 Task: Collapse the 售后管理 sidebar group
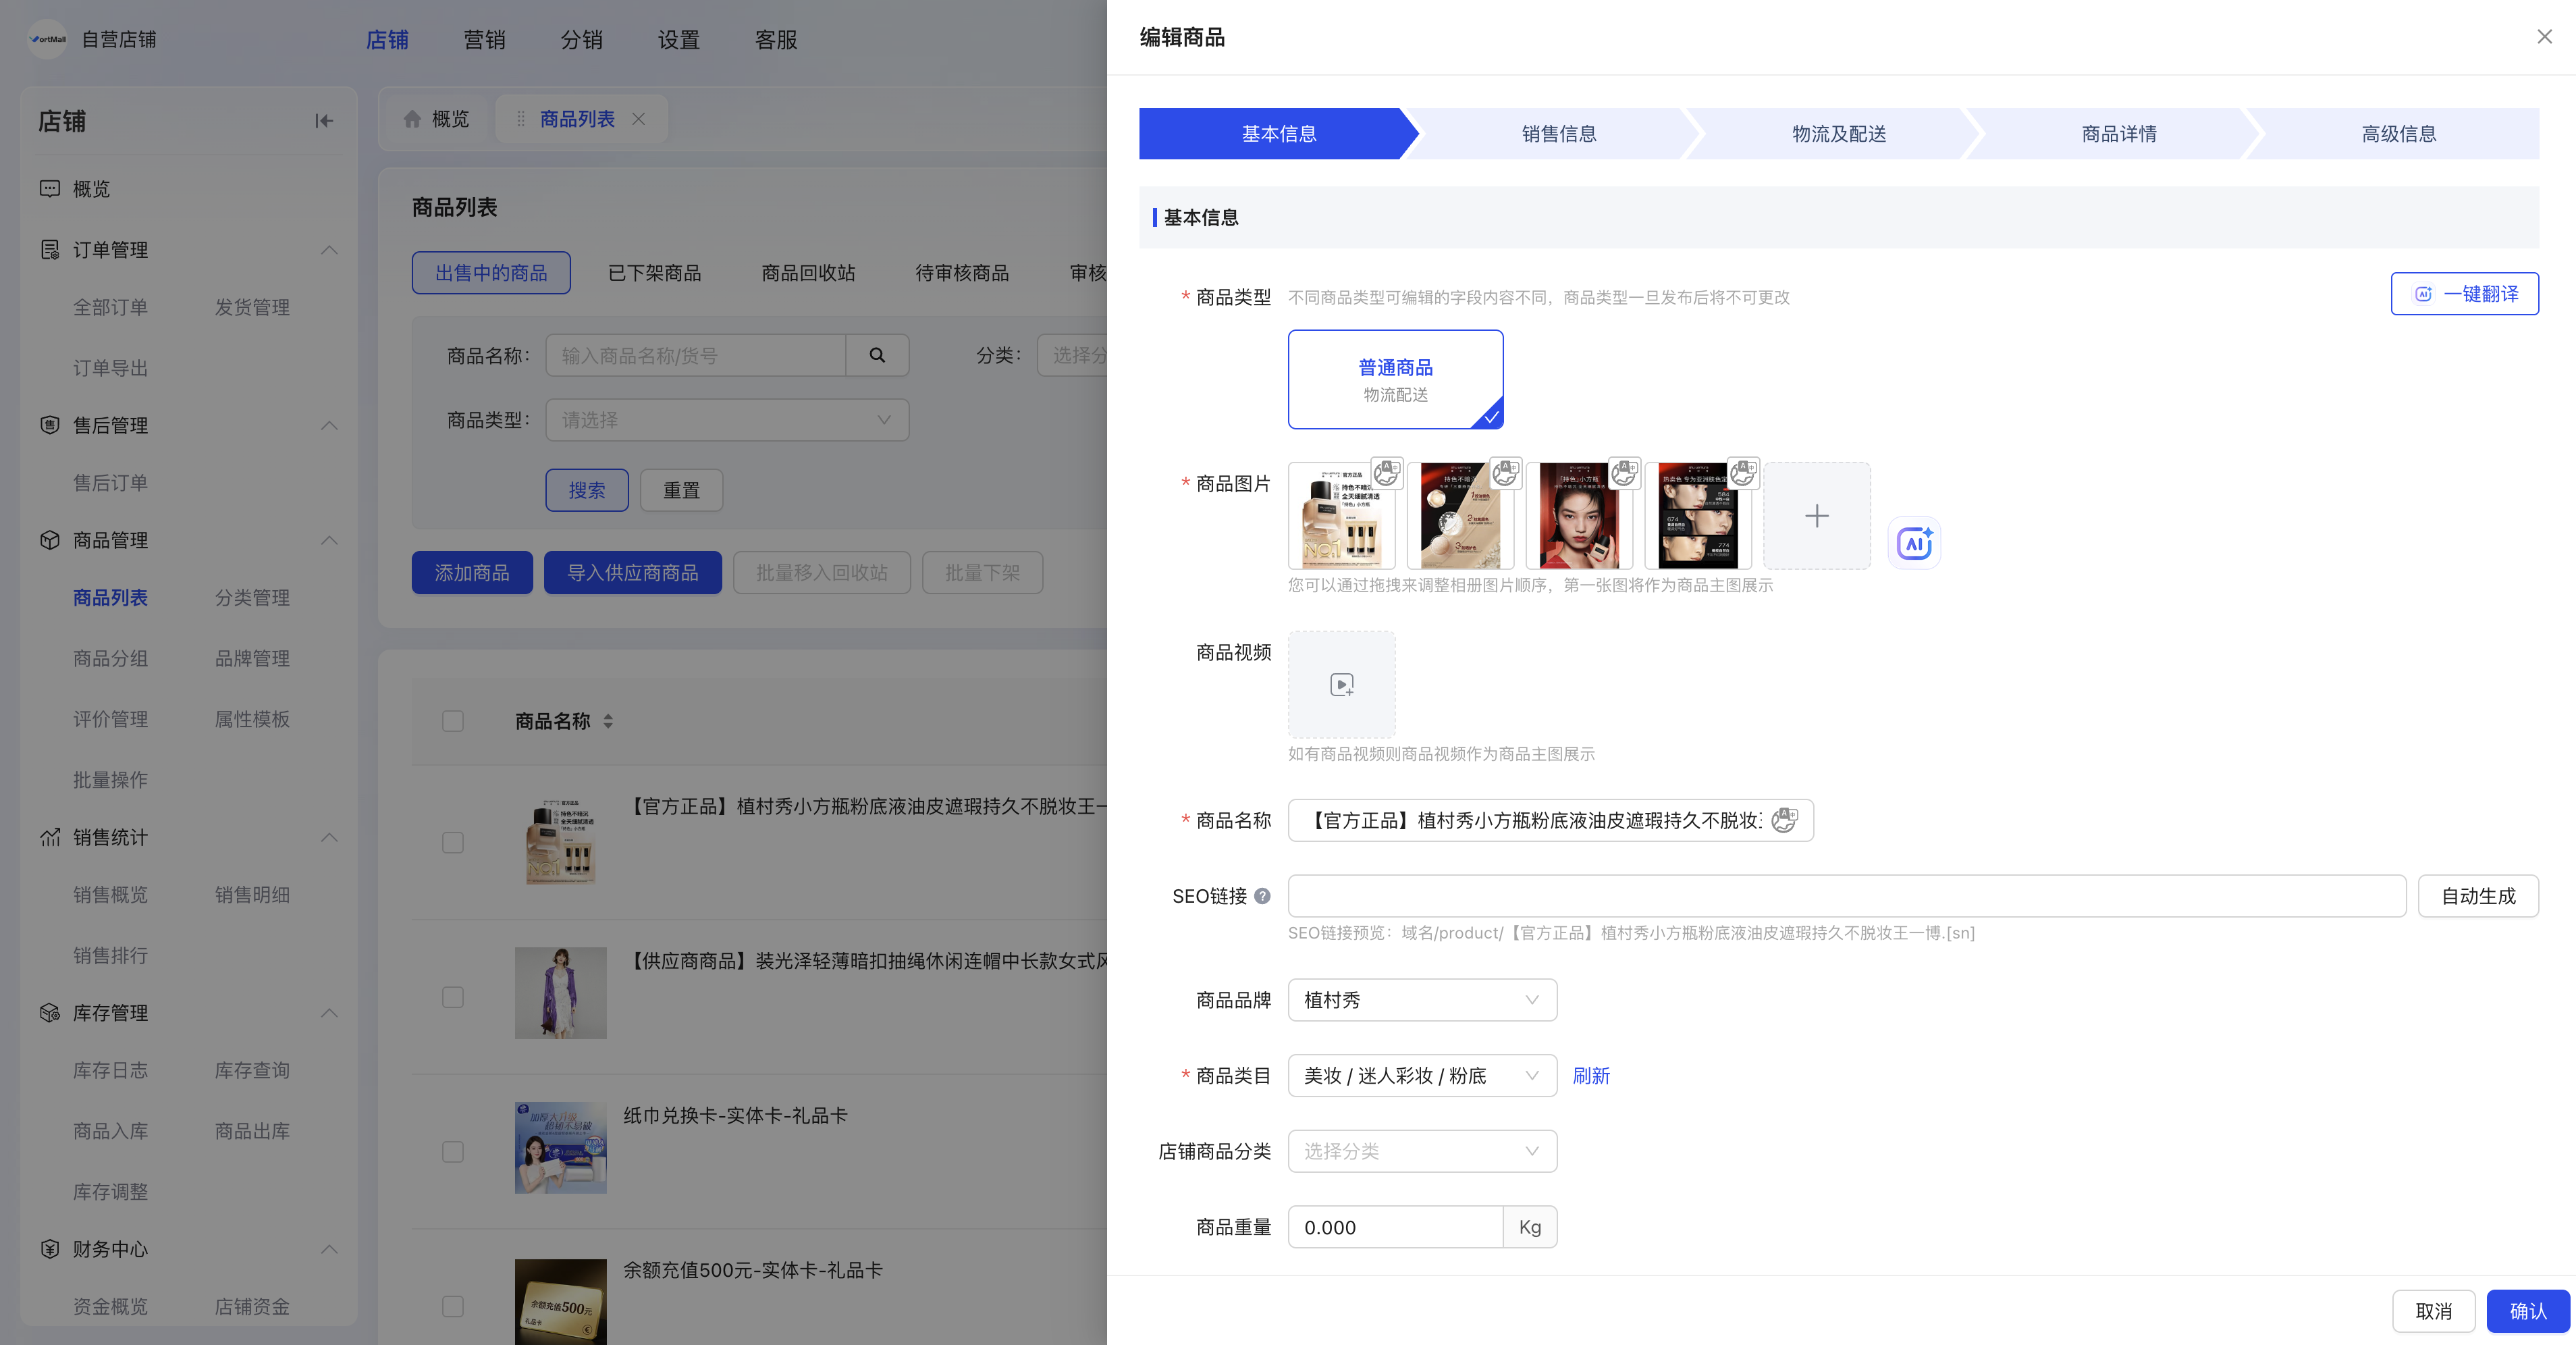click(x=329, y=425)
